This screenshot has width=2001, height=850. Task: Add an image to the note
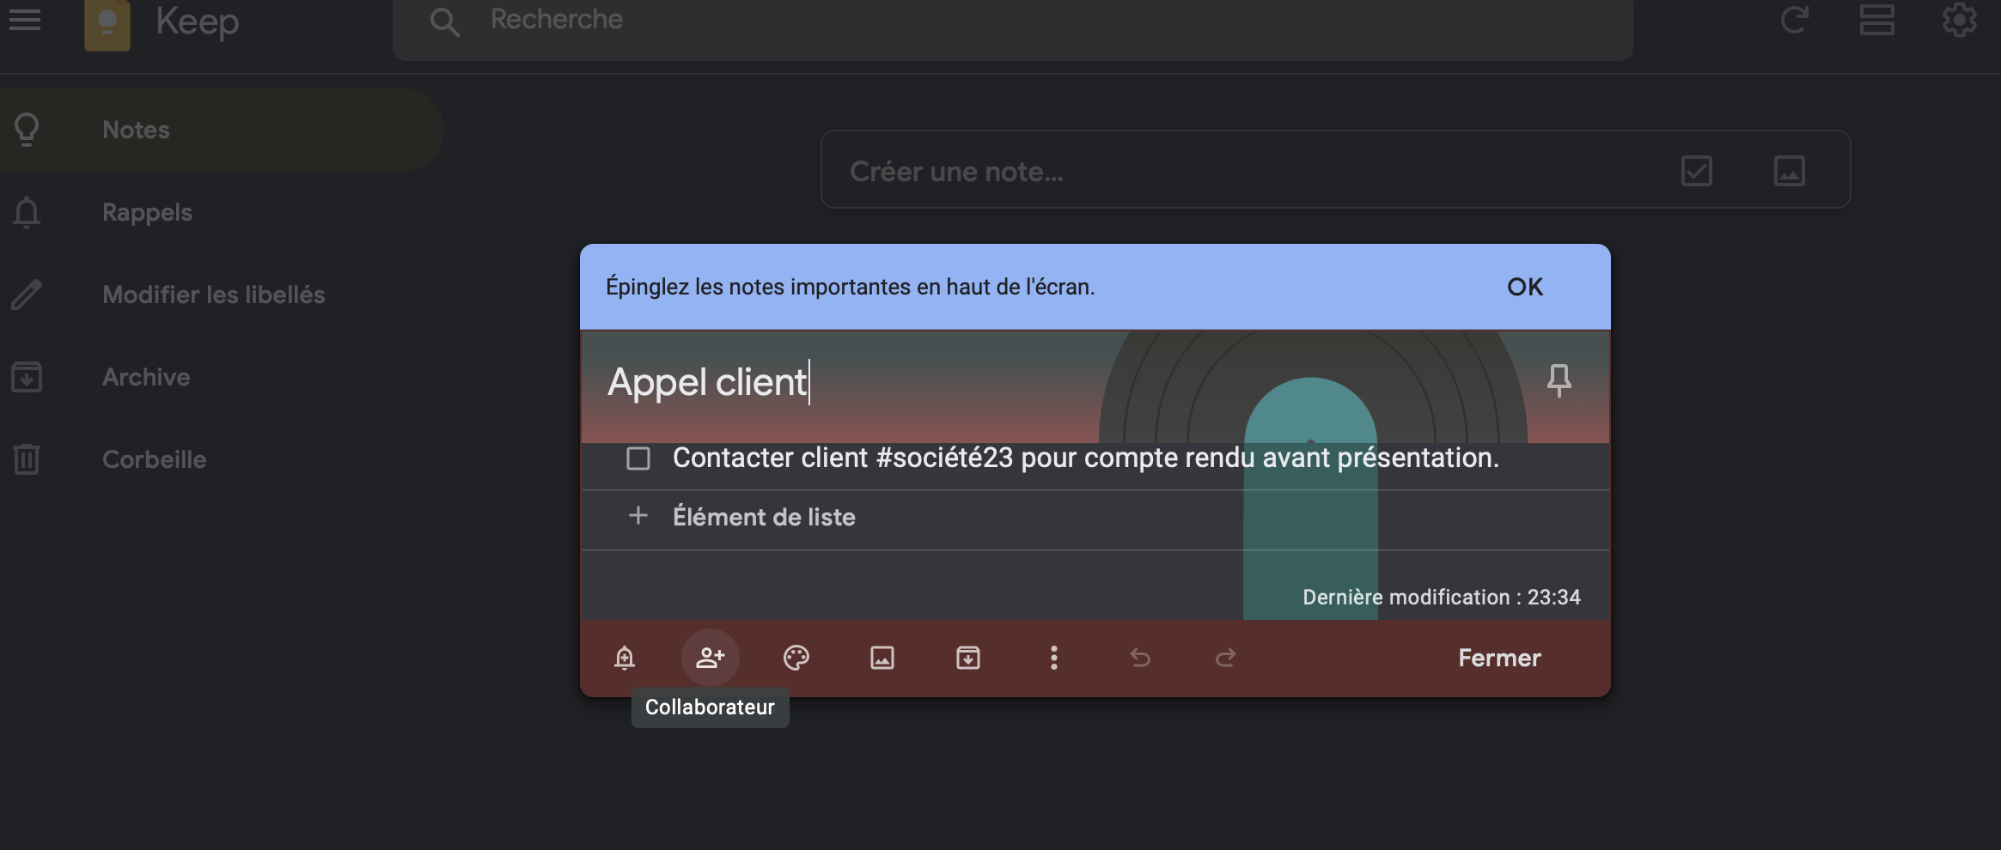click(882, 658)
